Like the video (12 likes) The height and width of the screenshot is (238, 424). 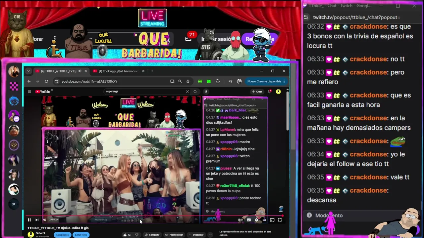tap(127, 235)
